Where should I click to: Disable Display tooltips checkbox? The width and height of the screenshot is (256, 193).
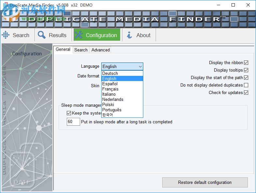click(246, 70)
